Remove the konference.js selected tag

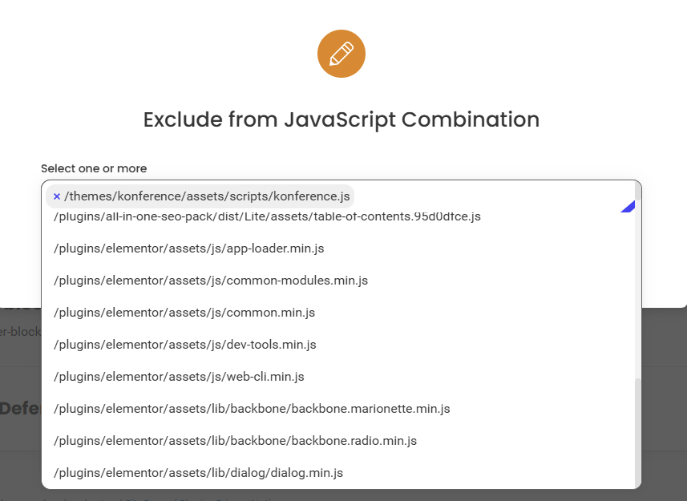coord(57,196)
